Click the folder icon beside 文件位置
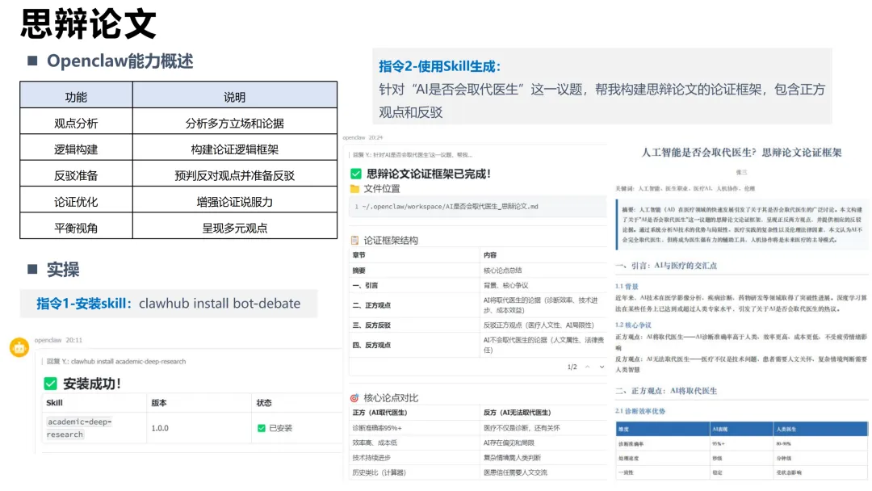 pos(354,189)
